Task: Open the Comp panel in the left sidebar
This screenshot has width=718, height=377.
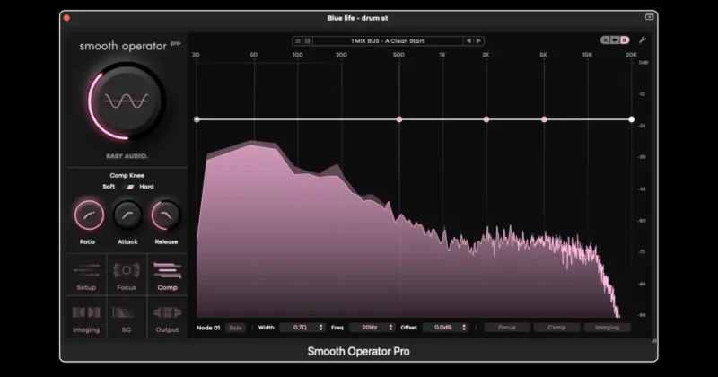Action: tap(167, 276)
